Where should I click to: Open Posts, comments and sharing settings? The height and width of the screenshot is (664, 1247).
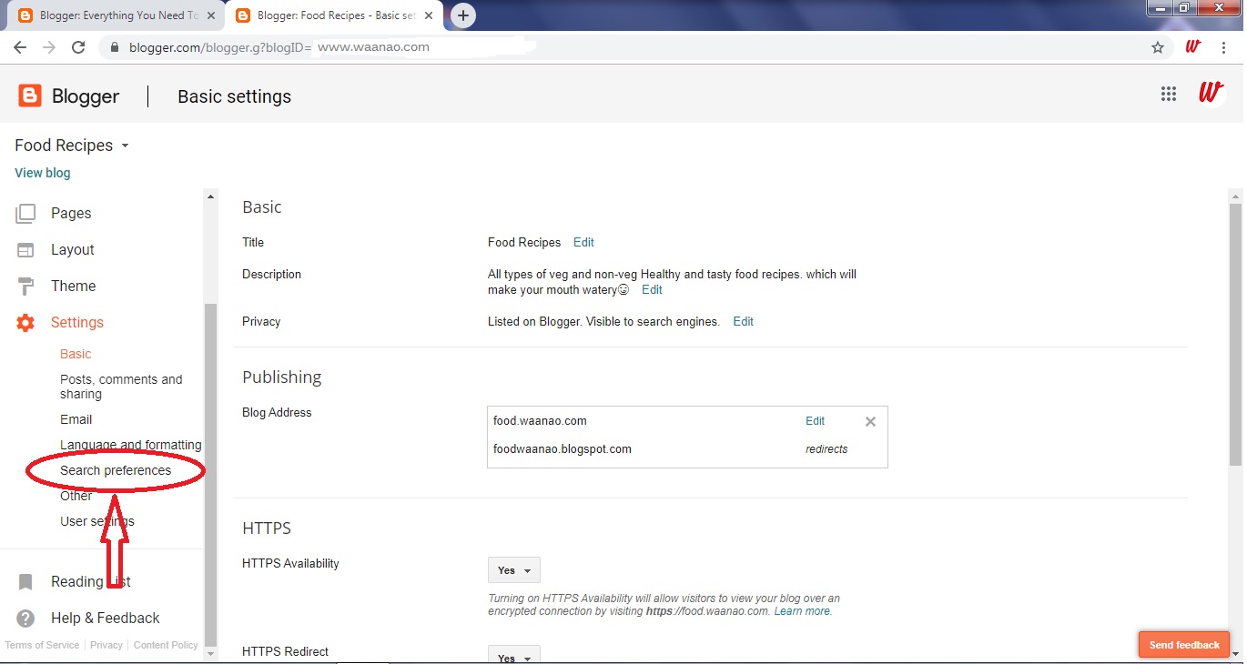[x=121, y=387]
